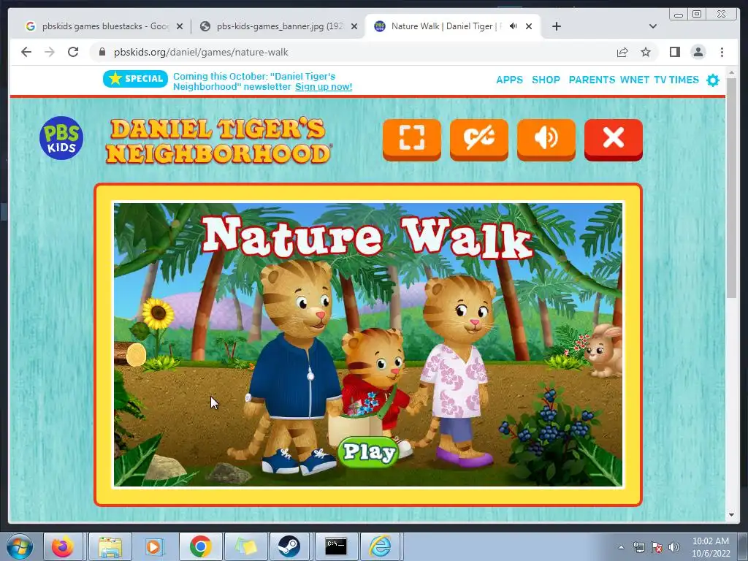Viewport: 748px width, 561px height.
Task: Open WNET TV TIMES link
Action: tap(660, 80)
